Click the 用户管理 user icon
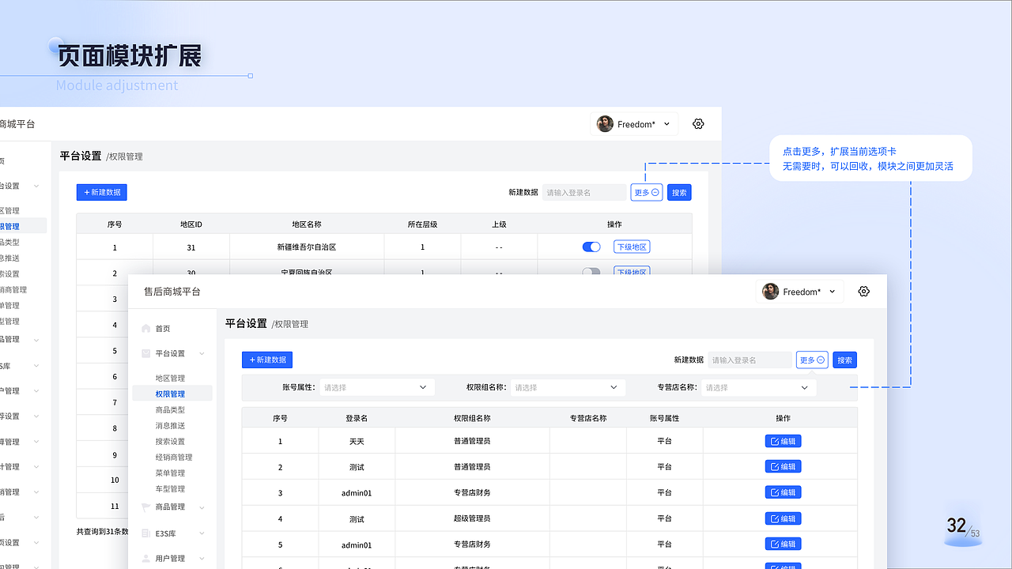This screenshot has height=569, width=1012. [146, 558]
